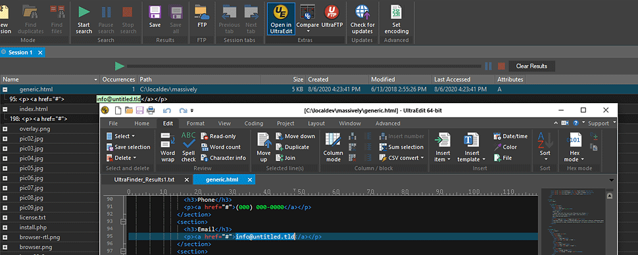Image resolution: width=638 pixels, height=255 pixels.
Task: Collapse the index.html result row
Action: click(x=5, y=109)
